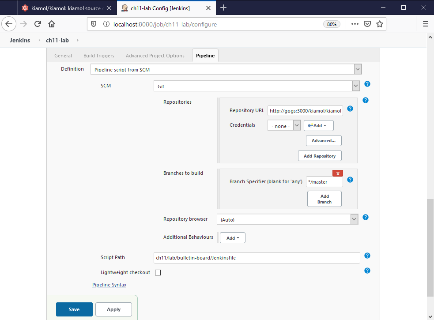
Task: Reload the page in browser
Action: tap(38, 24)
